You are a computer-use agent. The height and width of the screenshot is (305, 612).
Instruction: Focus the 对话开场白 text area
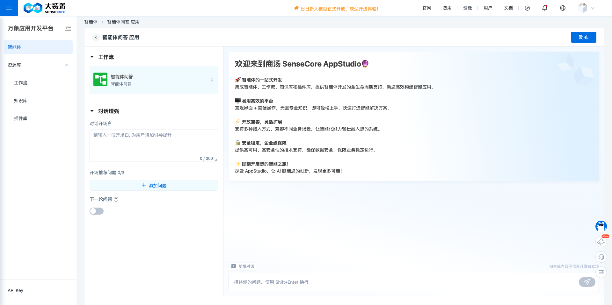tap(154, 145)
